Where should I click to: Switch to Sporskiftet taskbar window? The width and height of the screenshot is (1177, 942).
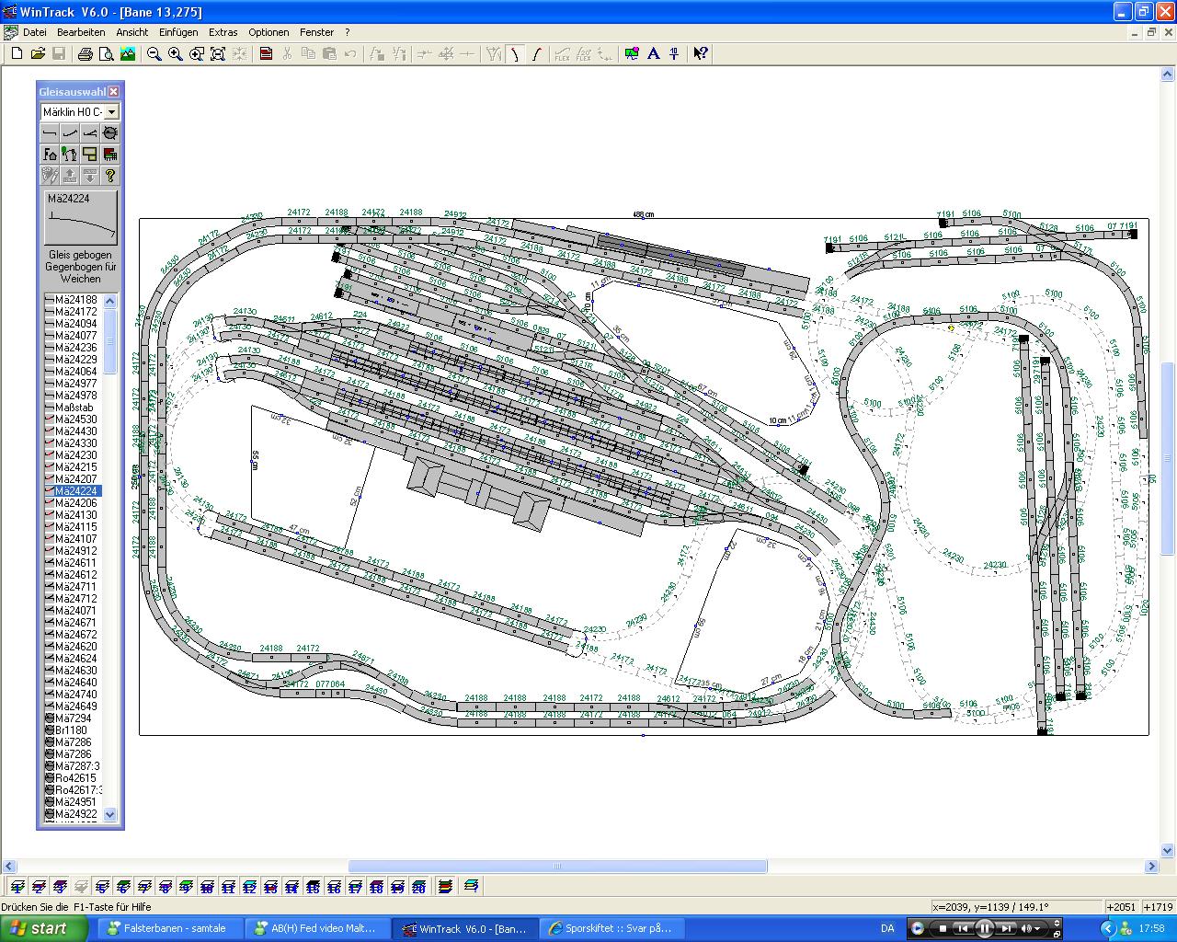[611, 928]
